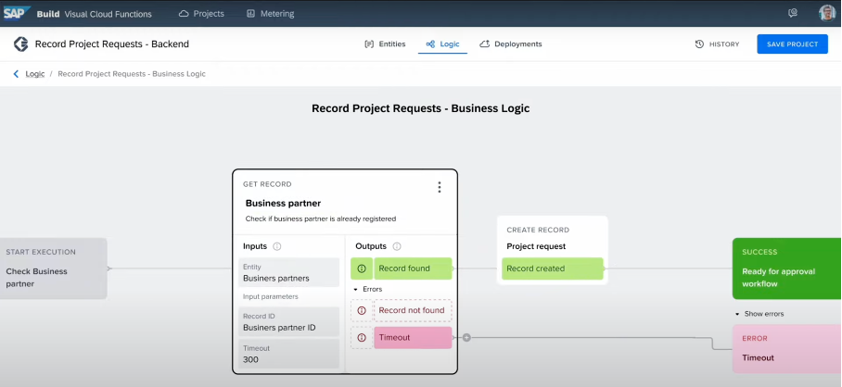The width and height of the screenshot is (842, 387).
Task: Click the info icon next to Inputs
Action: [x=277, y=247]
